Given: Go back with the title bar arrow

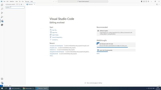Looking at the screenshot, I should click(54, 1).
